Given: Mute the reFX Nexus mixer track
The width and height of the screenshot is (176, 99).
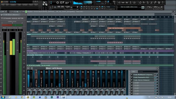Looking at the screenshot, I should click(36, 92).
